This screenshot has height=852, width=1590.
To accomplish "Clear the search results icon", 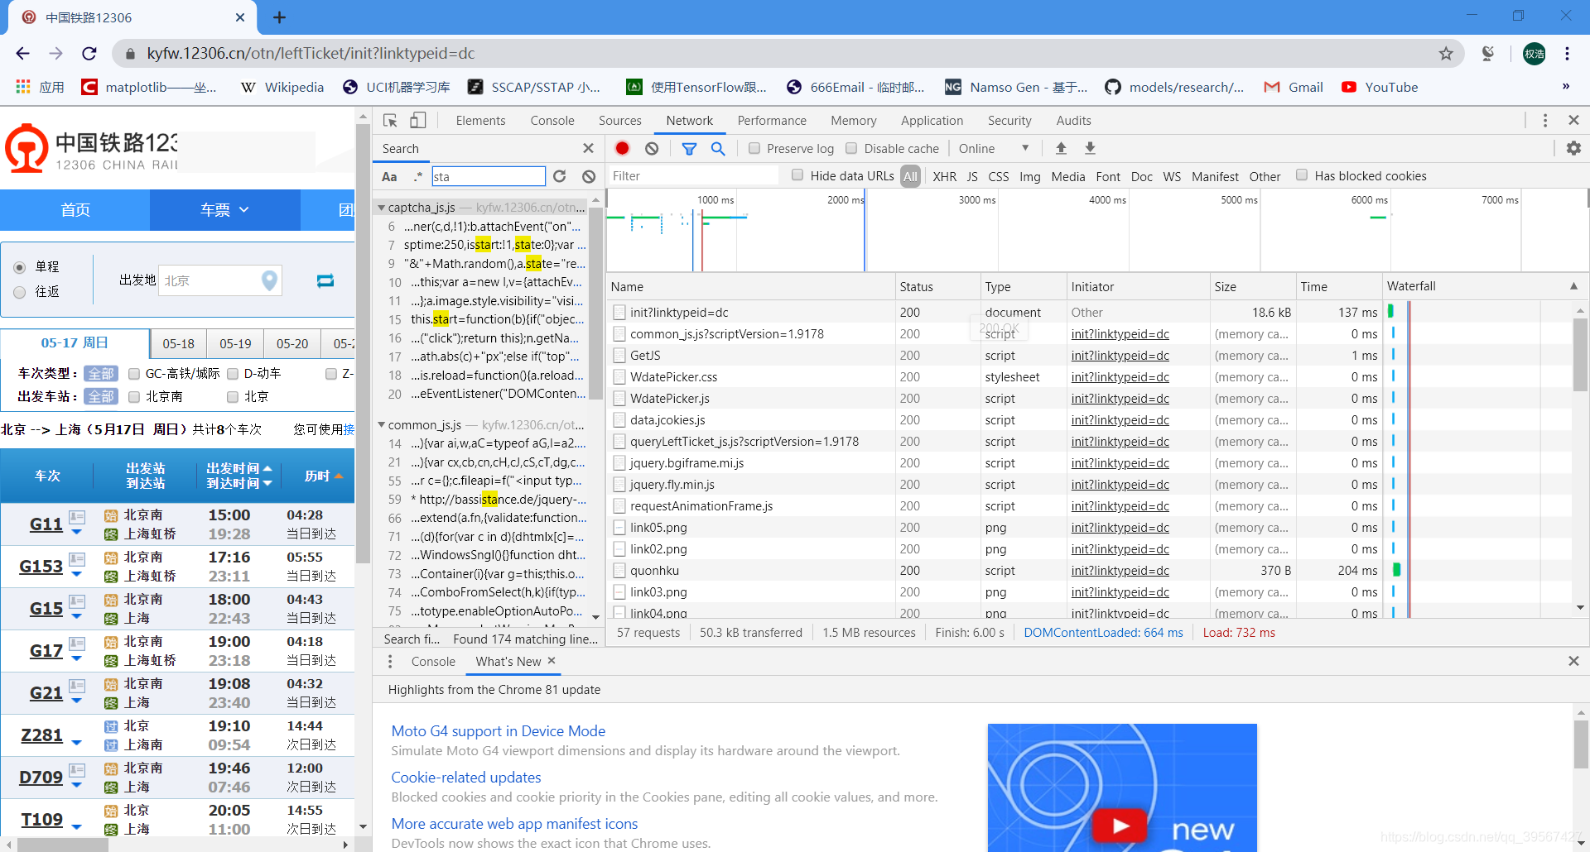I will (589, 176).
